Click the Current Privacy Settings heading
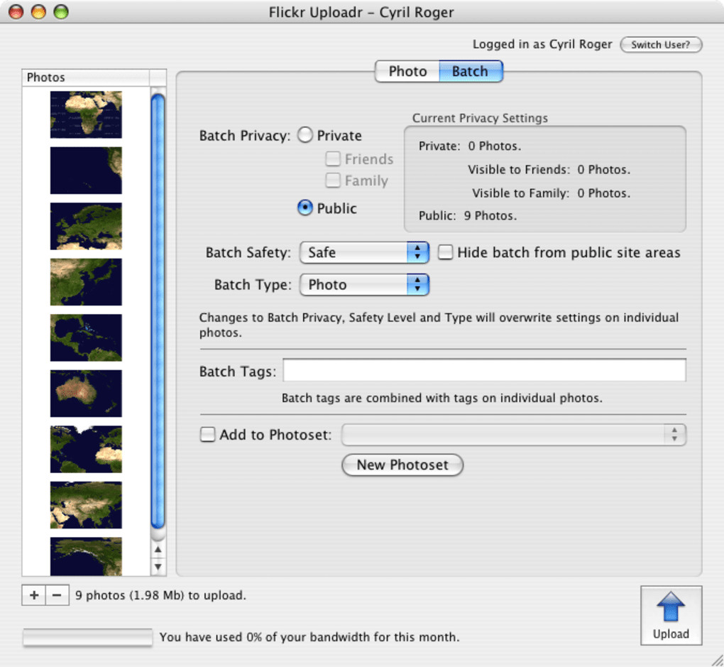This screenshot has height=667, width=724. tap(480, 118)
